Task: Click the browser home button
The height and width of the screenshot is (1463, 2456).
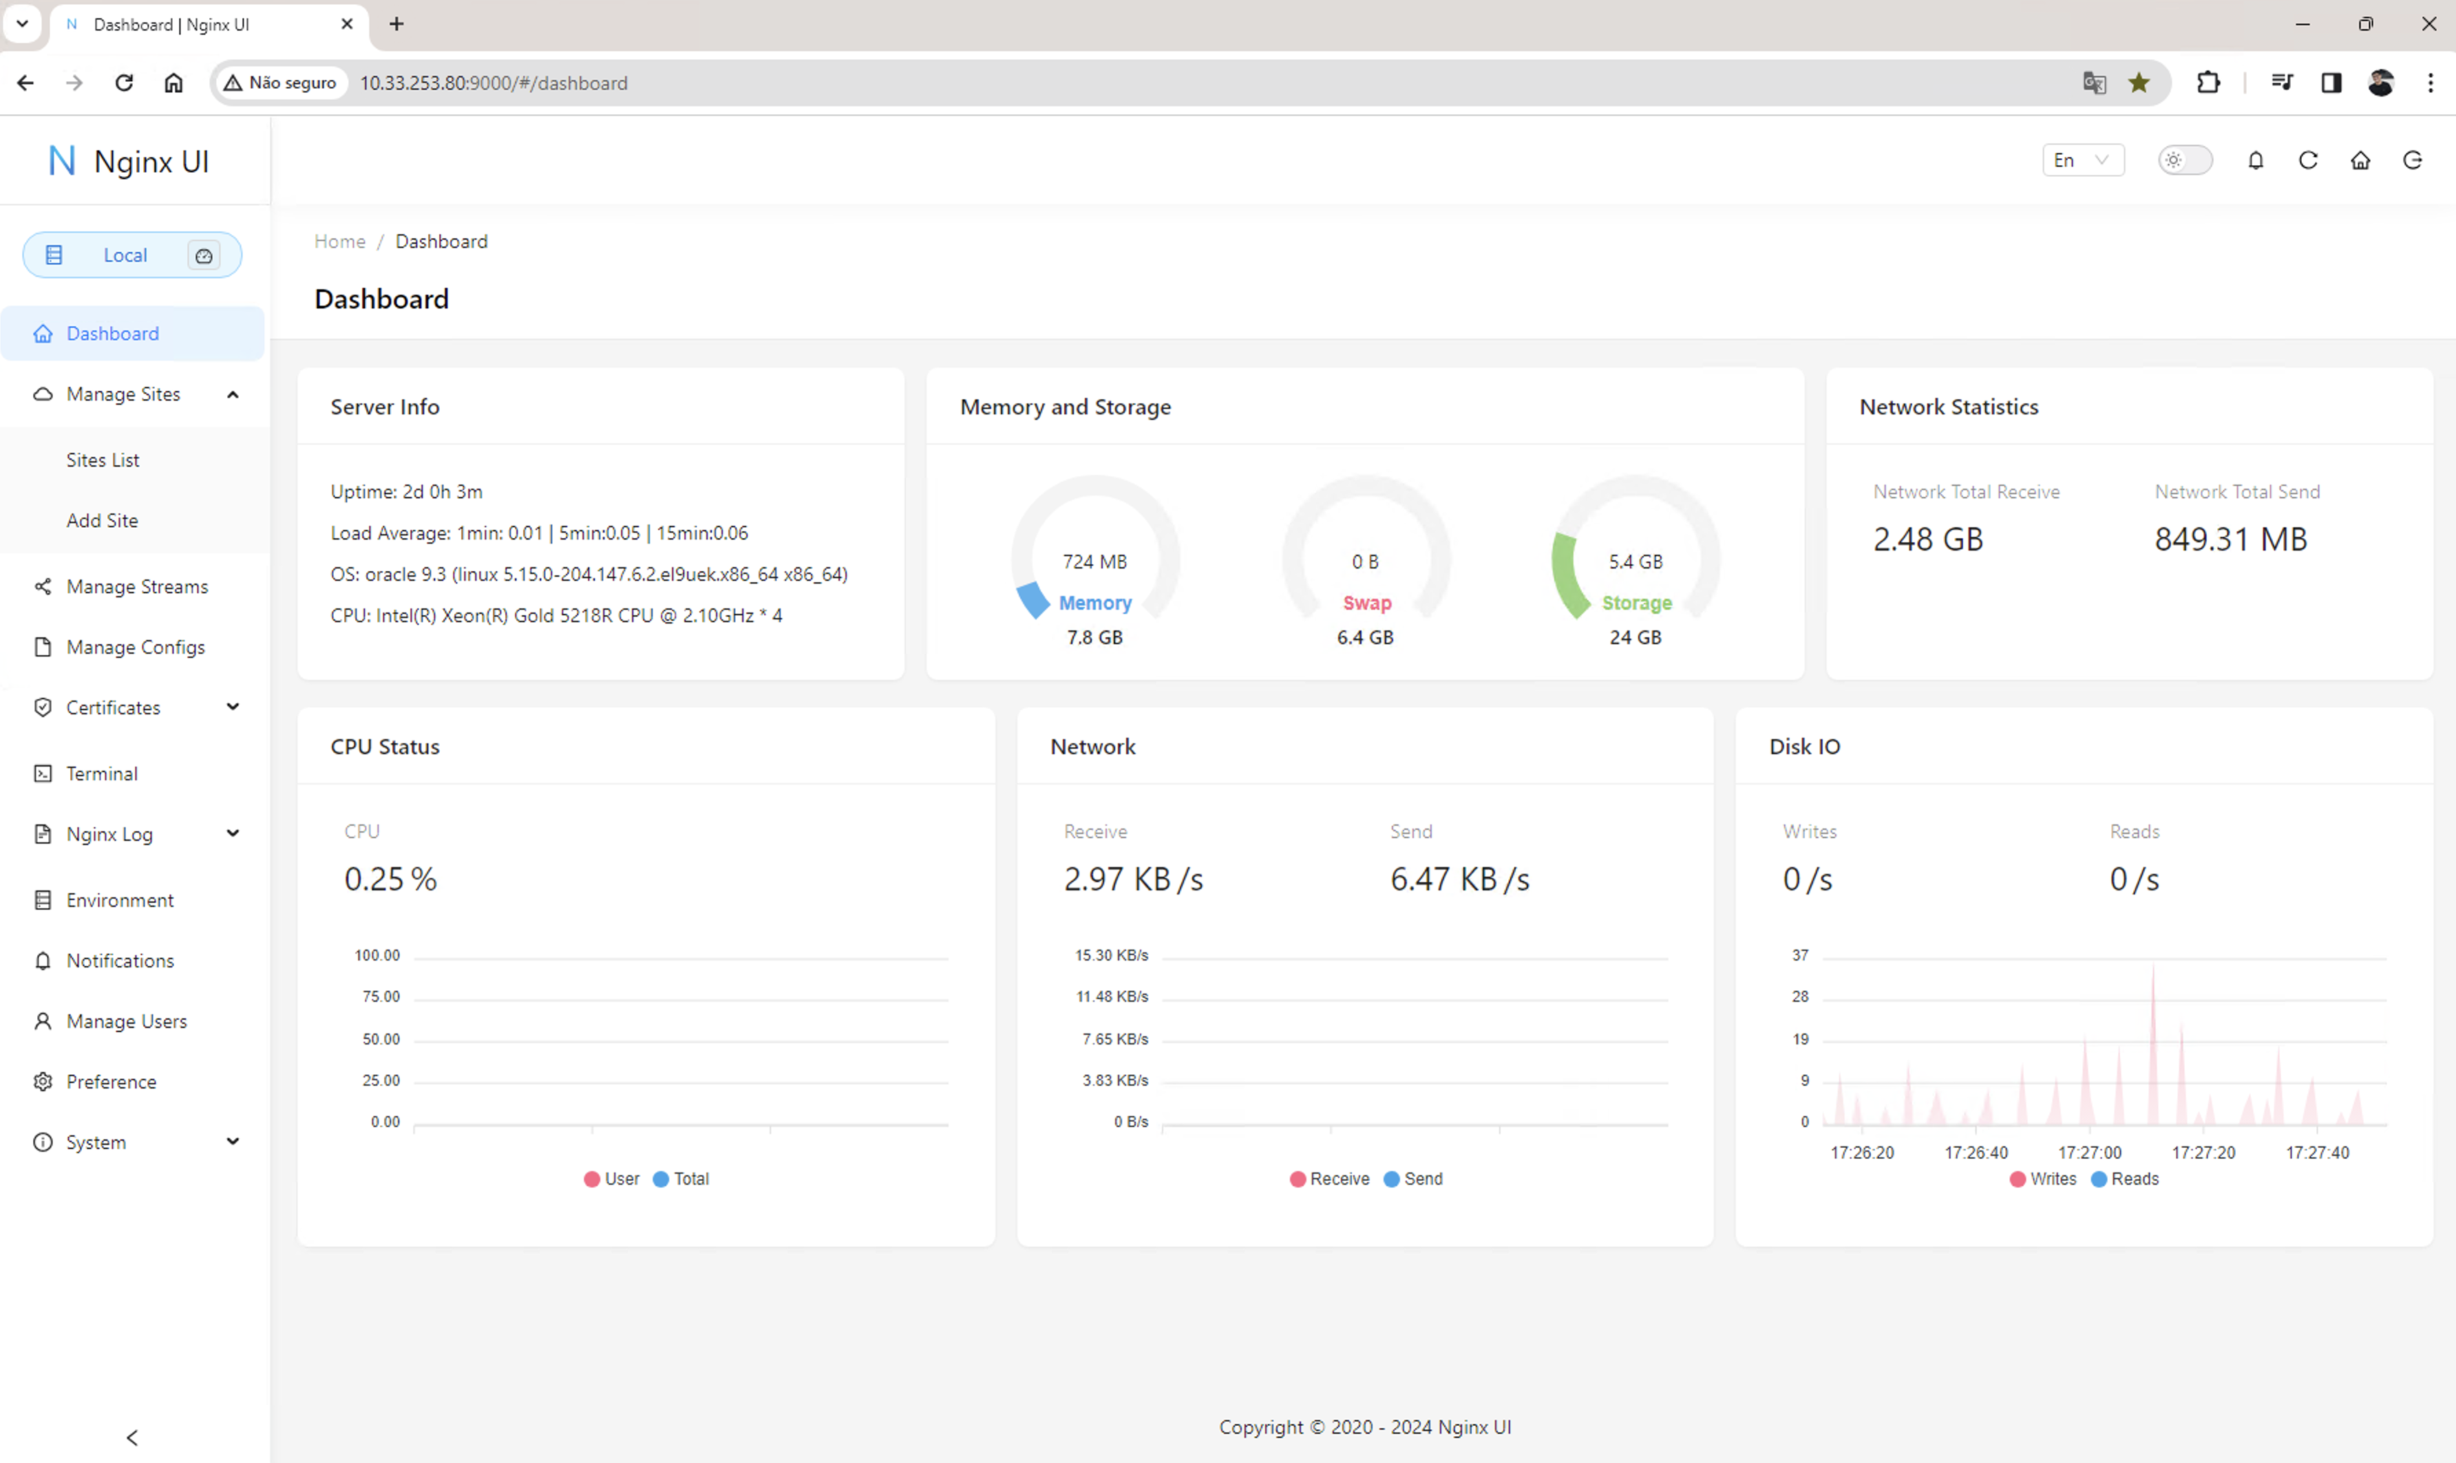Action: 173,83
